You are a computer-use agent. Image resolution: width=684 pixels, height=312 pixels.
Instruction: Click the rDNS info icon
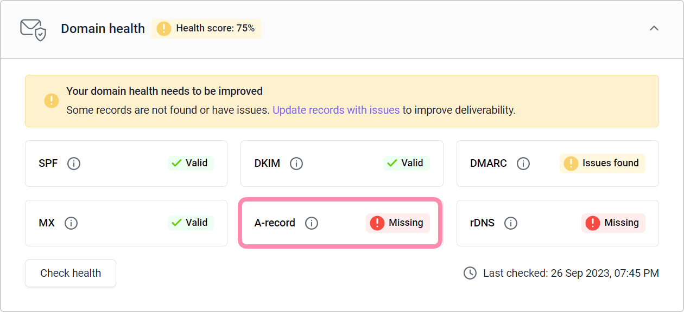coord(511,223)
